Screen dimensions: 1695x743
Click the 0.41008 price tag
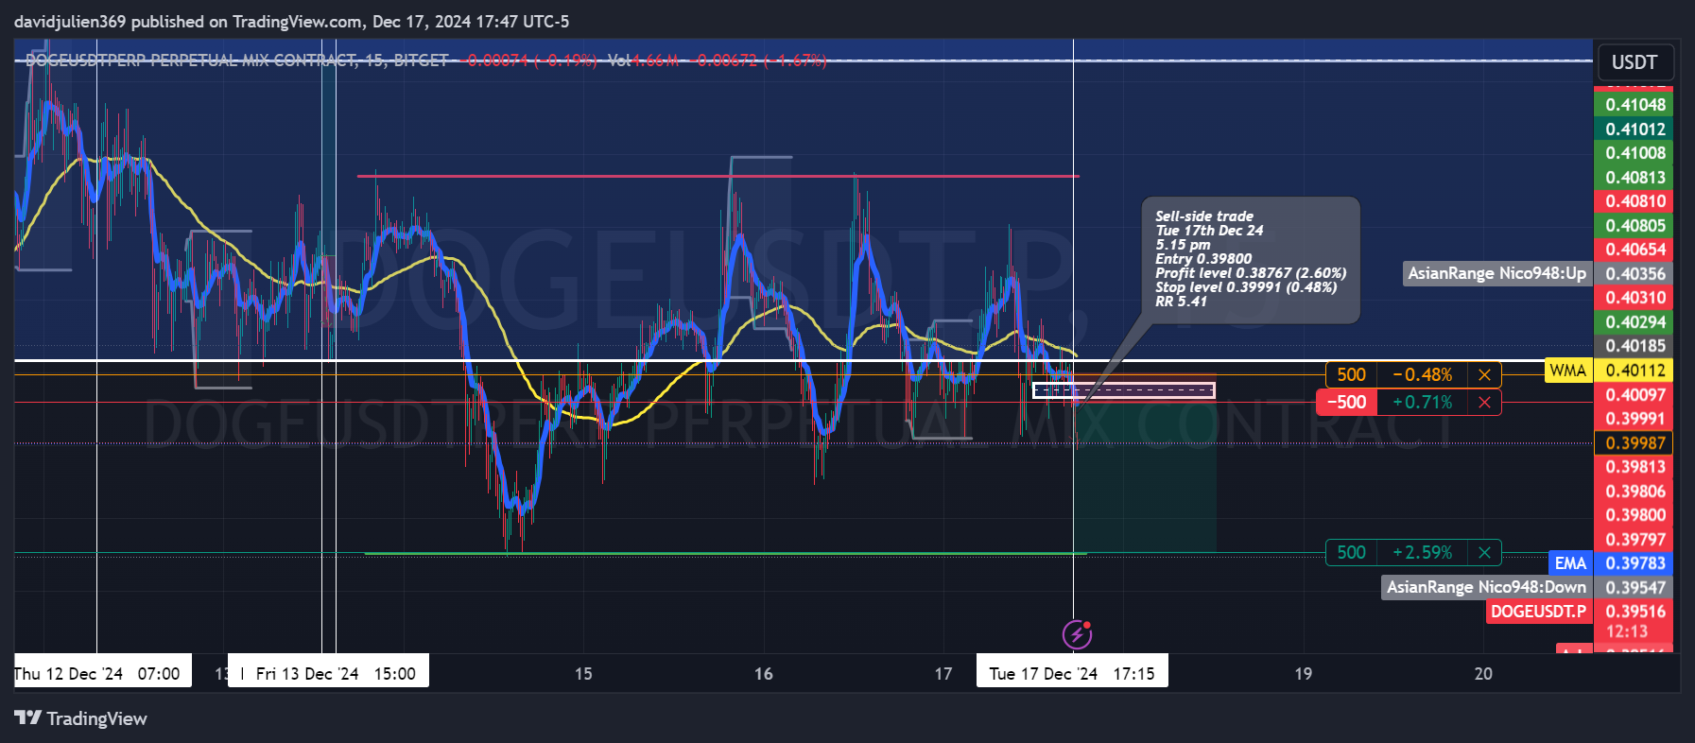pos(1634,153)
